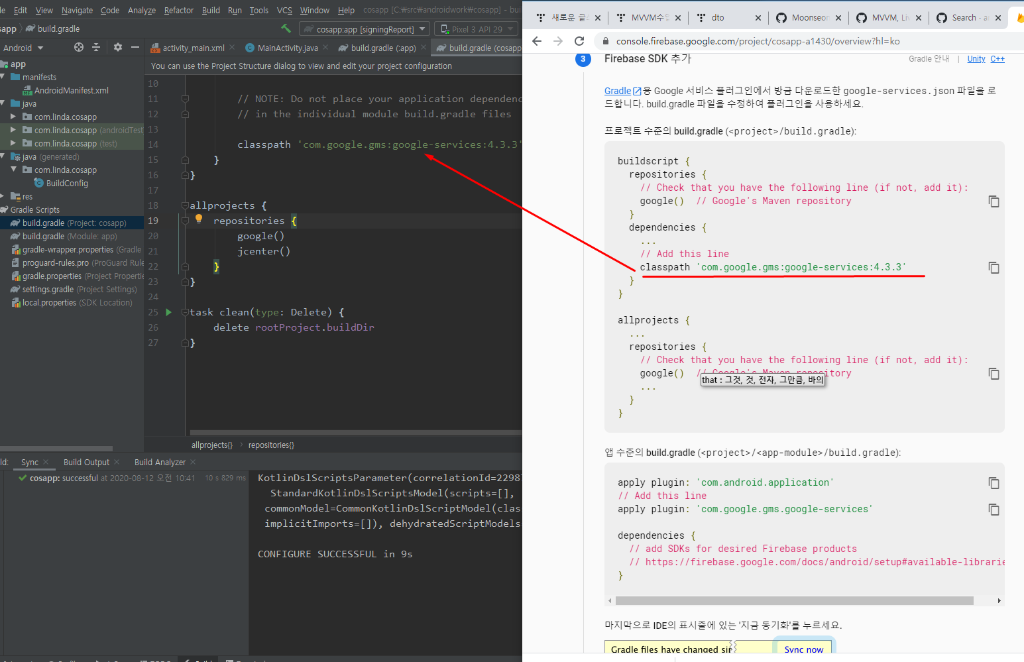The width and height of the screenshot is (1024, 662).
Task: Close the dto browser tab
Action: pos(758,18)
